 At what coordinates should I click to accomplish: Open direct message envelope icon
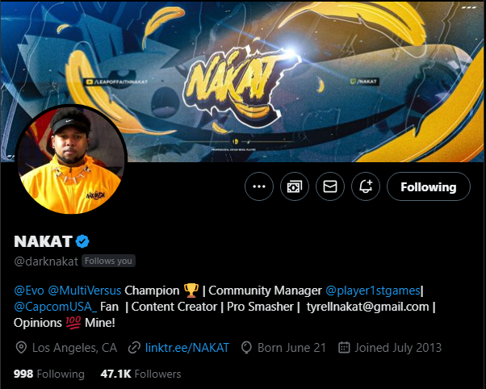[x=330, y=186]
